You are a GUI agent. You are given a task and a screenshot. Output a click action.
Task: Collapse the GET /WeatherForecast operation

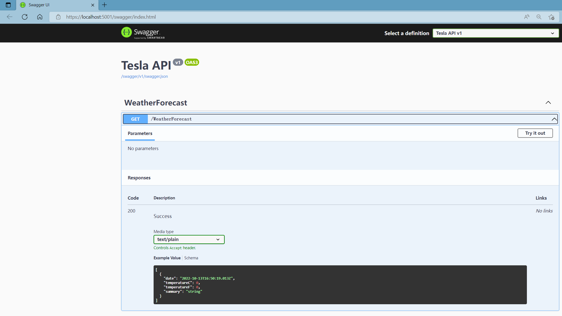[554, 119]
